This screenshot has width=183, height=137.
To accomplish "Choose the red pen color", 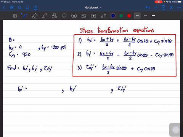I will pyautogui.click(x=129, y=16).
